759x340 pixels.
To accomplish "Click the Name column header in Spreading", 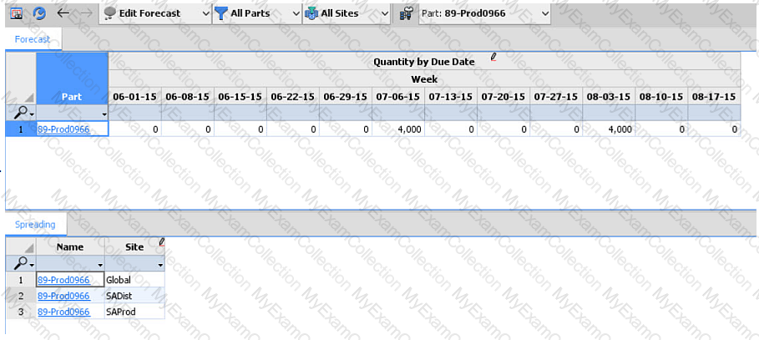I will coord(70,246).
